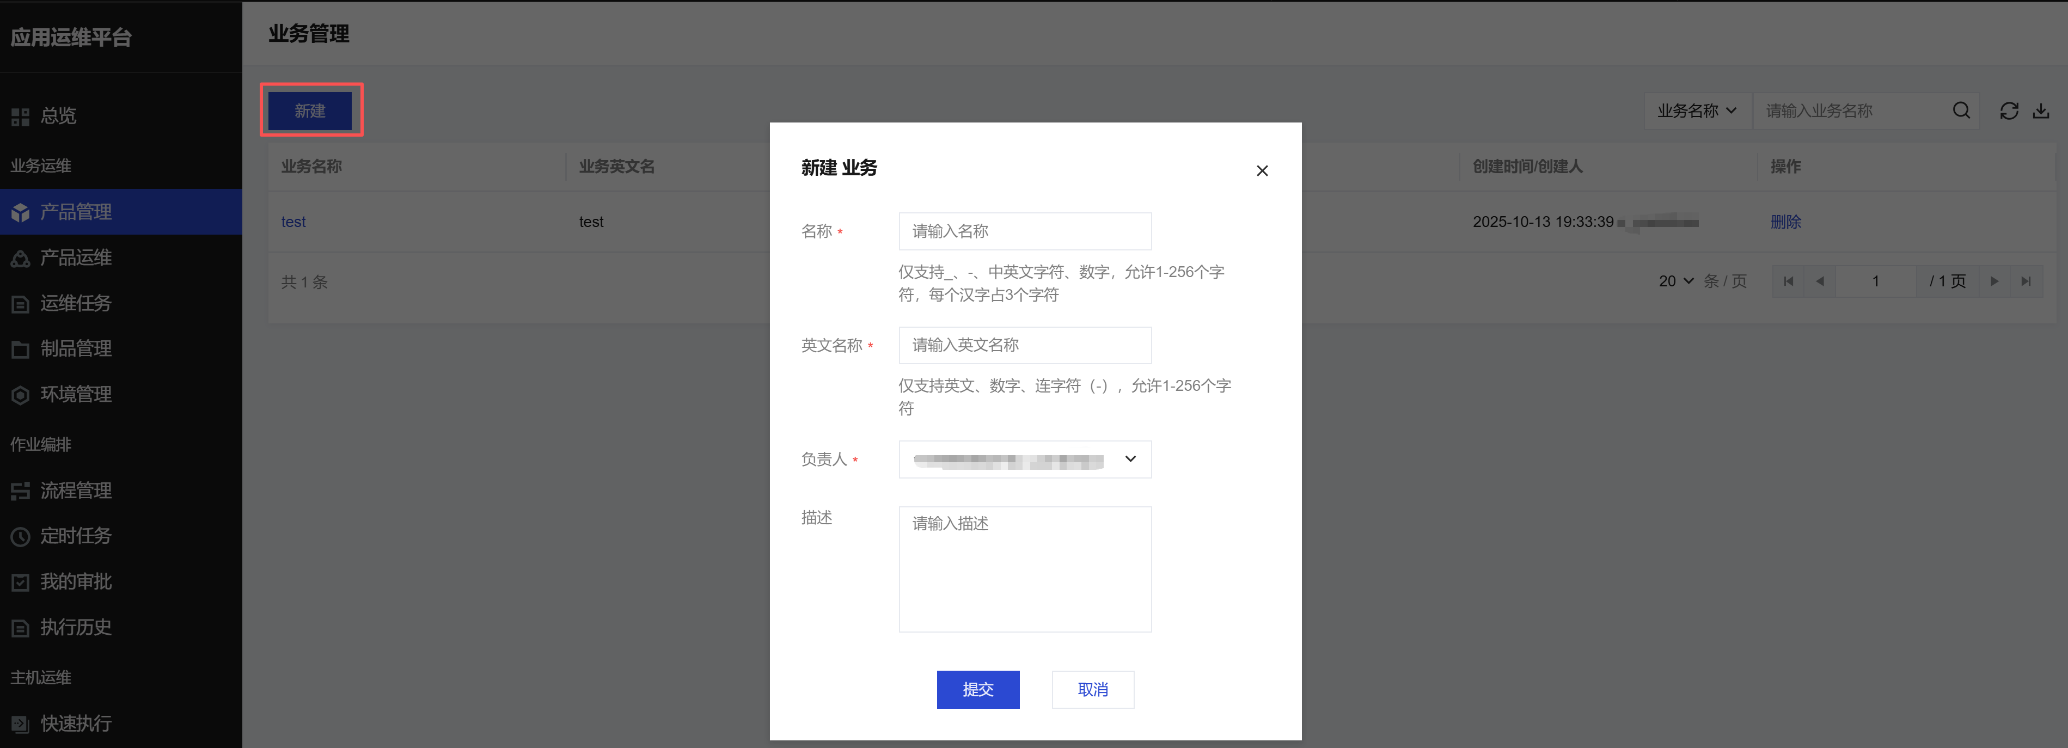Open 流程管理 in the sidebar
2068x748 pixels.
tap(76, 491)
